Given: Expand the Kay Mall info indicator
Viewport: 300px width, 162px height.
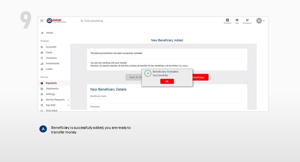Looking at the screenshot, I should (68, 105).
